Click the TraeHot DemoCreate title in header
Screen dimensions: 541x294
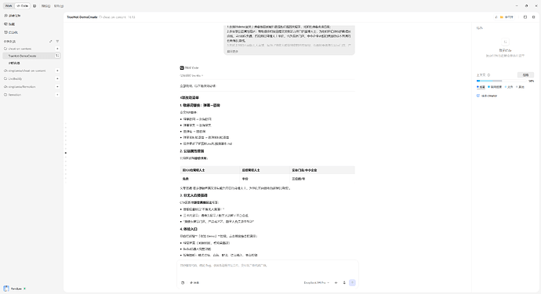(82, 17)
